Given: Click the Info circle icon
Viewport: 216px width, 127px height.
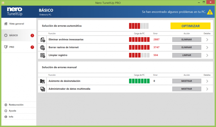Looking at the screenshot, I should [x=6, y=117].
